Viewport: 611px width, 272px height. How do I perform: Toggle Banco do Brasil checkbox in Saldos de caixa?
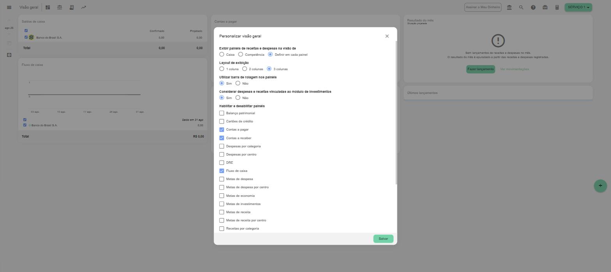coord(26,37)
